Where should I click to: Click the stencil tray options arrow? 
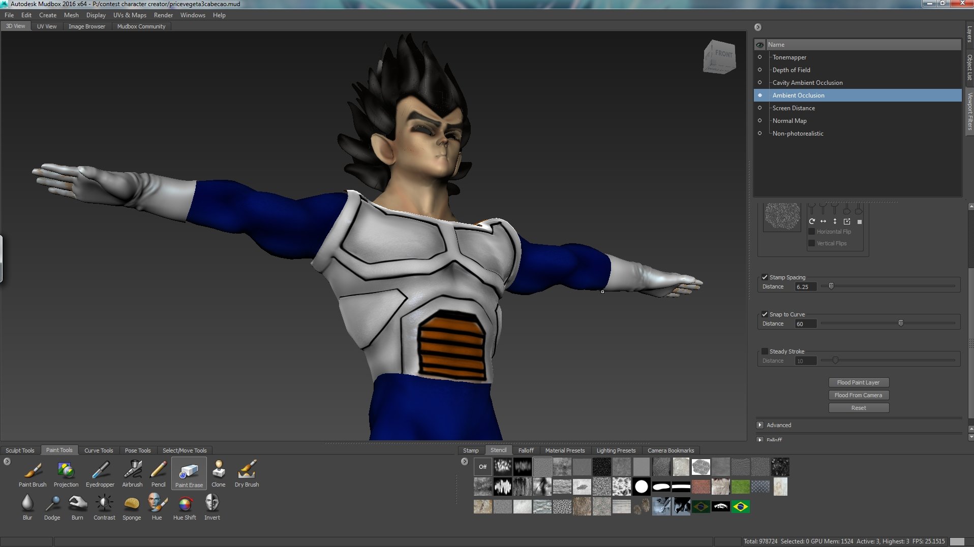pyautogui.click(x=465, y=462)
